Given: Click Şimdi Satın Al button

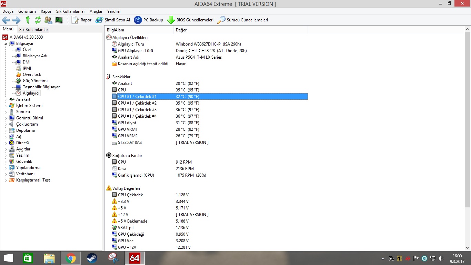Looking at the screenshot, I should (113, 20).
